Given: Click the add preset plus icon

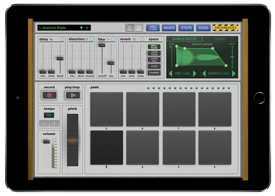Looking at the screenshot, I should tap(87, 28).
